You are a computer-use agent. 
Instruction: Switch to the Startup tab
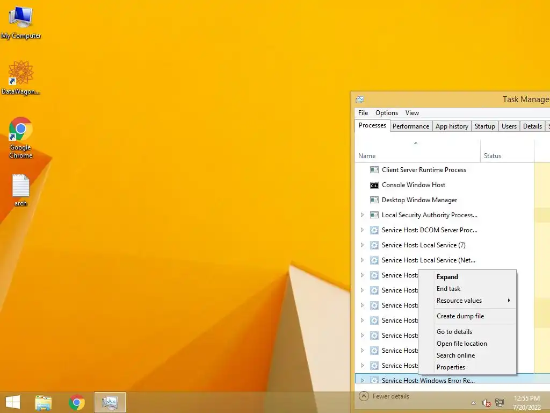485,126
